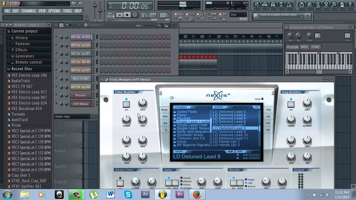
Task: Open the TOOLS menu
Action: pos(67,11)
